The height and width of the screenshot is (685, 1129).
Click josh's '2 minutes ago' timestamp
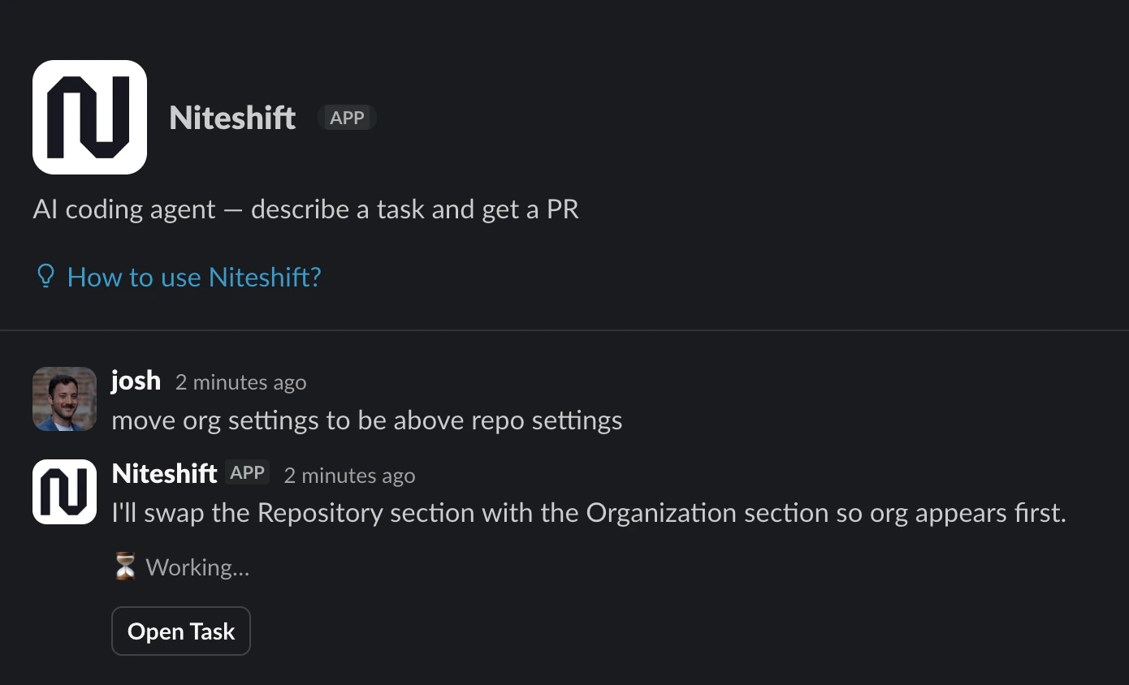click(241, 382)
